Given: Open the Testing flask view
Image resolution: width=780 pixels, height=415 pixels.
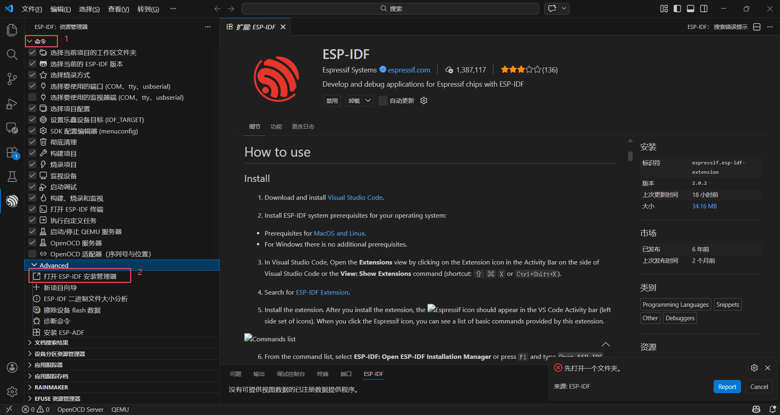Looking at the screenshot, I should [12, 176].
